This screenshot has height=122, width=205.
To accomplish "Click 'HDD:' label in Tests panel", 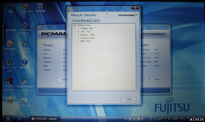I will (x=45, y=66).
